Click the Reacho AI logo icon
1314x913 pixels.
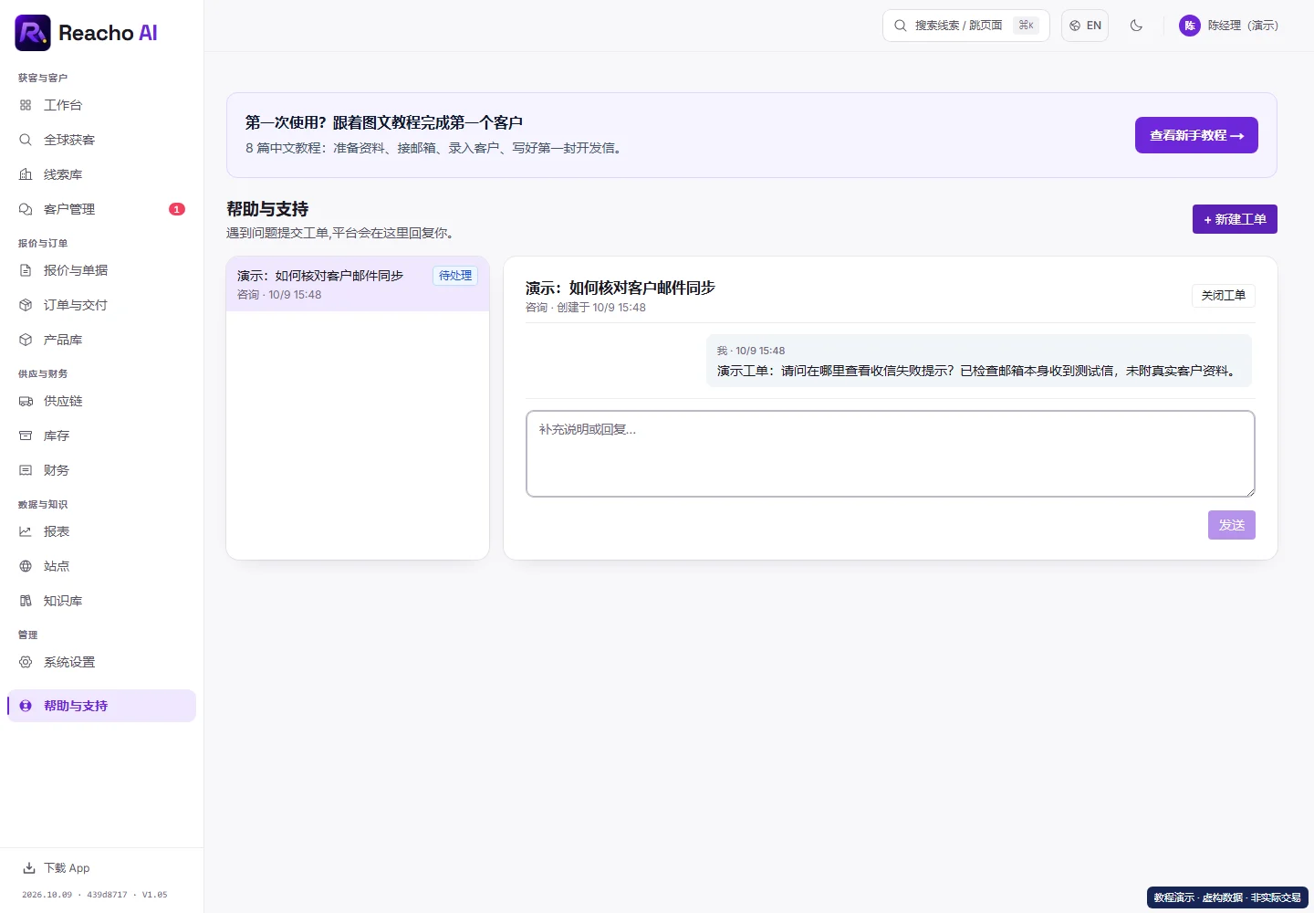coord(33,33)
